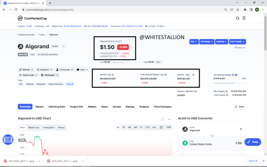Select the 7D chart range
The width and height of the screenshot is (267, 167).
coord(124,128)
